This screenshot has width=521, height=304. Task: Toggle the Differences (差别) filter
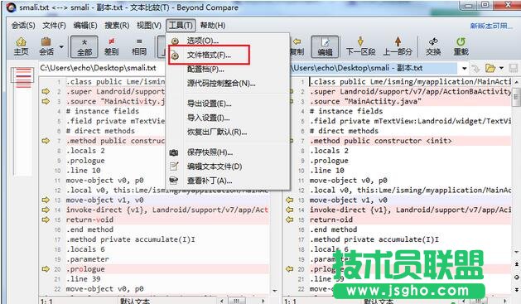pyautogui.click(x=112, y=46)
